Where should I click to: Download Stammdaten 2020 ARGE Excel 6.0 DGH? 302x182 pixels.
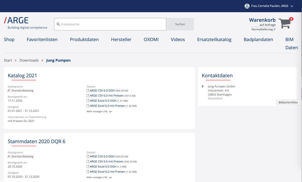(103, 166)
